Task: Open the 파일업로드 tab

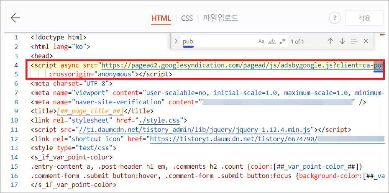Action: (220, 18)
